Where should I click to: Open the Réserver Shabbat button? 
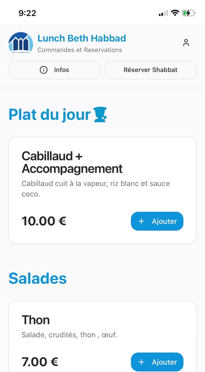(x=150, y=70)
